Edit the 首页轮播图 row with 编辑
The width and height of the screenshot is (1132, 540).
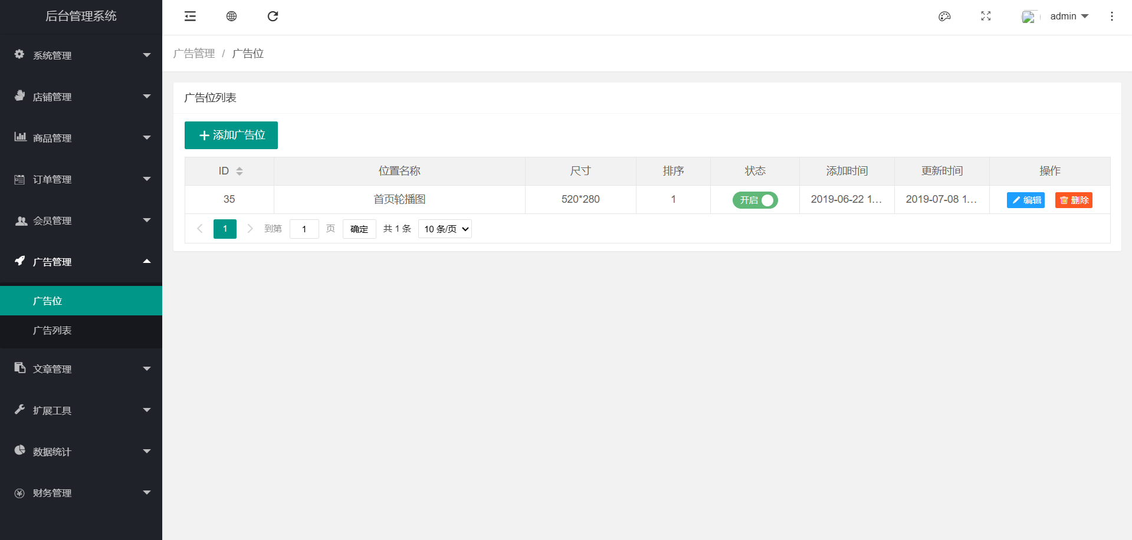[1026, 200]
